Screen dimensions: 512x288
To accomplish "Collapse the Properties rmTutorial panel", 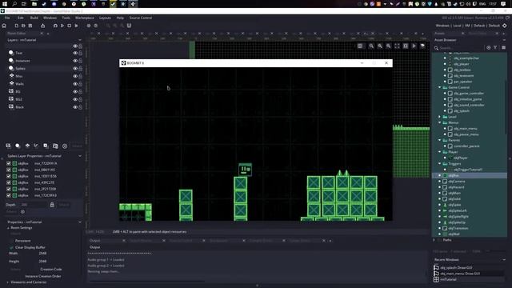I will click(80, 222).
